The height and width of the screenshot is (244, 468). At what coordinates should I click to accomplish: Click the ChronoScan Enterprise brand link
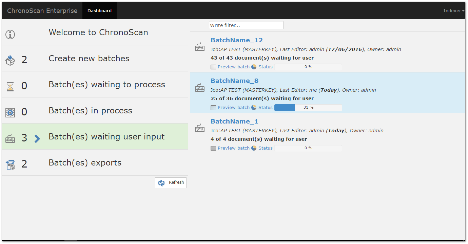click(42, 10)
